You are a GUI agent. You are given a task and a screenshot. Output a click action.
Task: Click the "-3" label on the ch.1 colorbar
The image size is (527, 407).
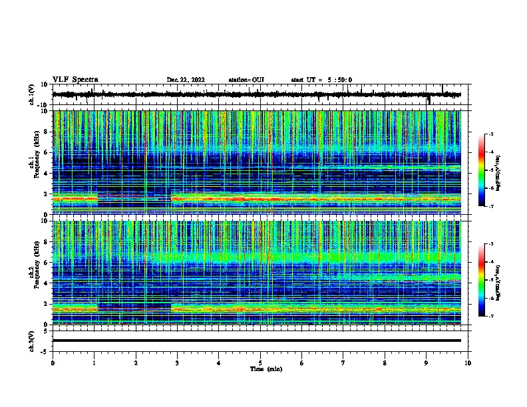tap(491, 134)
